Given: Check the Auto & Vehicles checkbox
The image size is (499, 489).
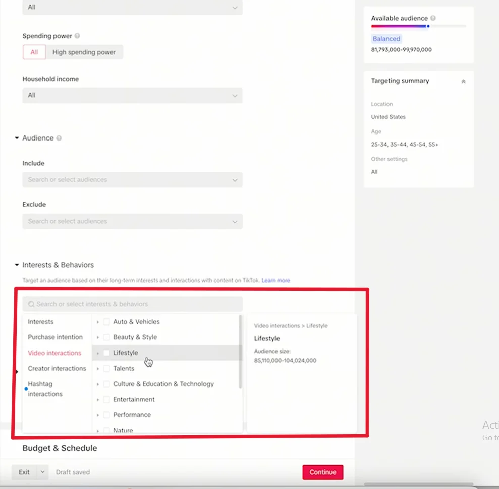Looking at the screenshot, I should point(106,322).
